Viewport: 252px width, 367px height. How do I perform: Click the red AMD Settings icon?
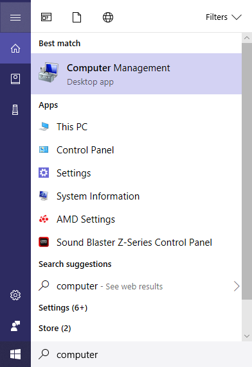click(x=44, y=219)
